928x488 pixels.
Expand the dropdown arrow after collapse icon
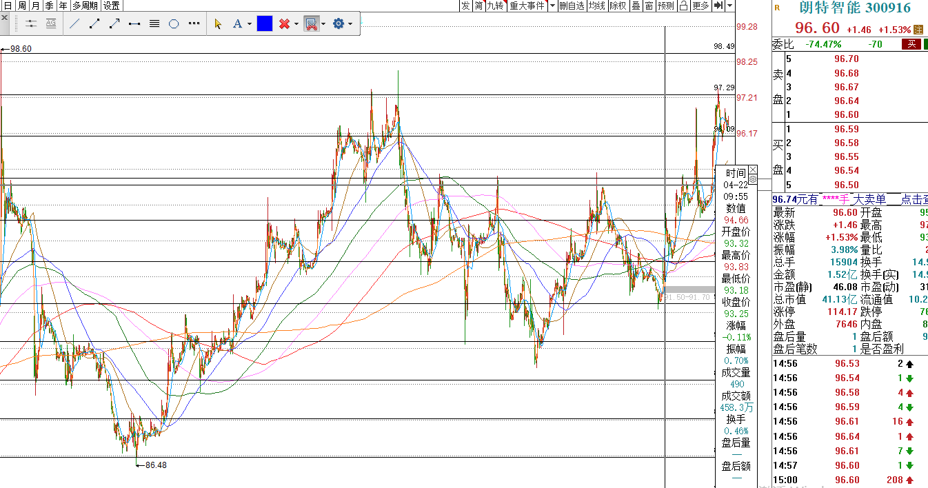coord(729,6)
